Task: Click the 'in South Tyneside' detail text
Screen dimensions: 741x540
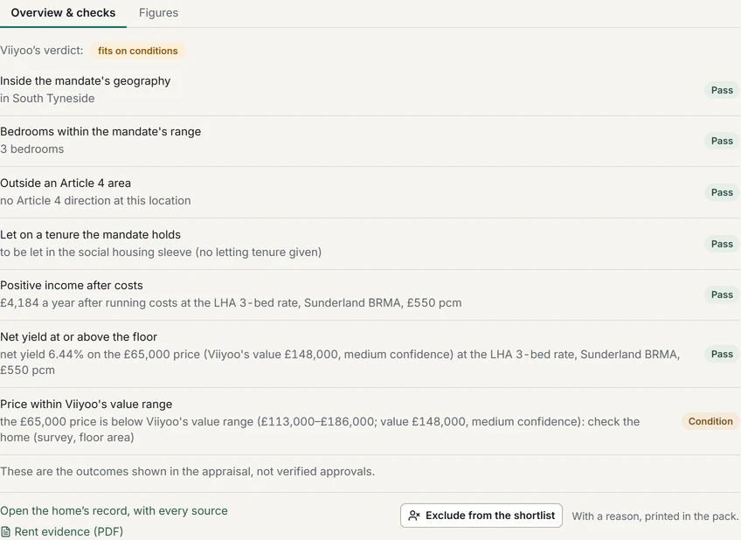Action: tap(47, 98)
